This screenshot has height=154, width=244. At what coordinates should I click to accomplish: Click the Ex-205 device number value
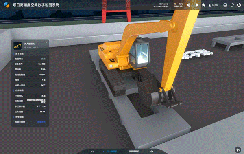click(x=42, y=64)
